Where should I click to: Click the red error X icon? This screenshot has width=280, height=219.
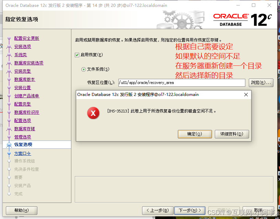point(93,113)
